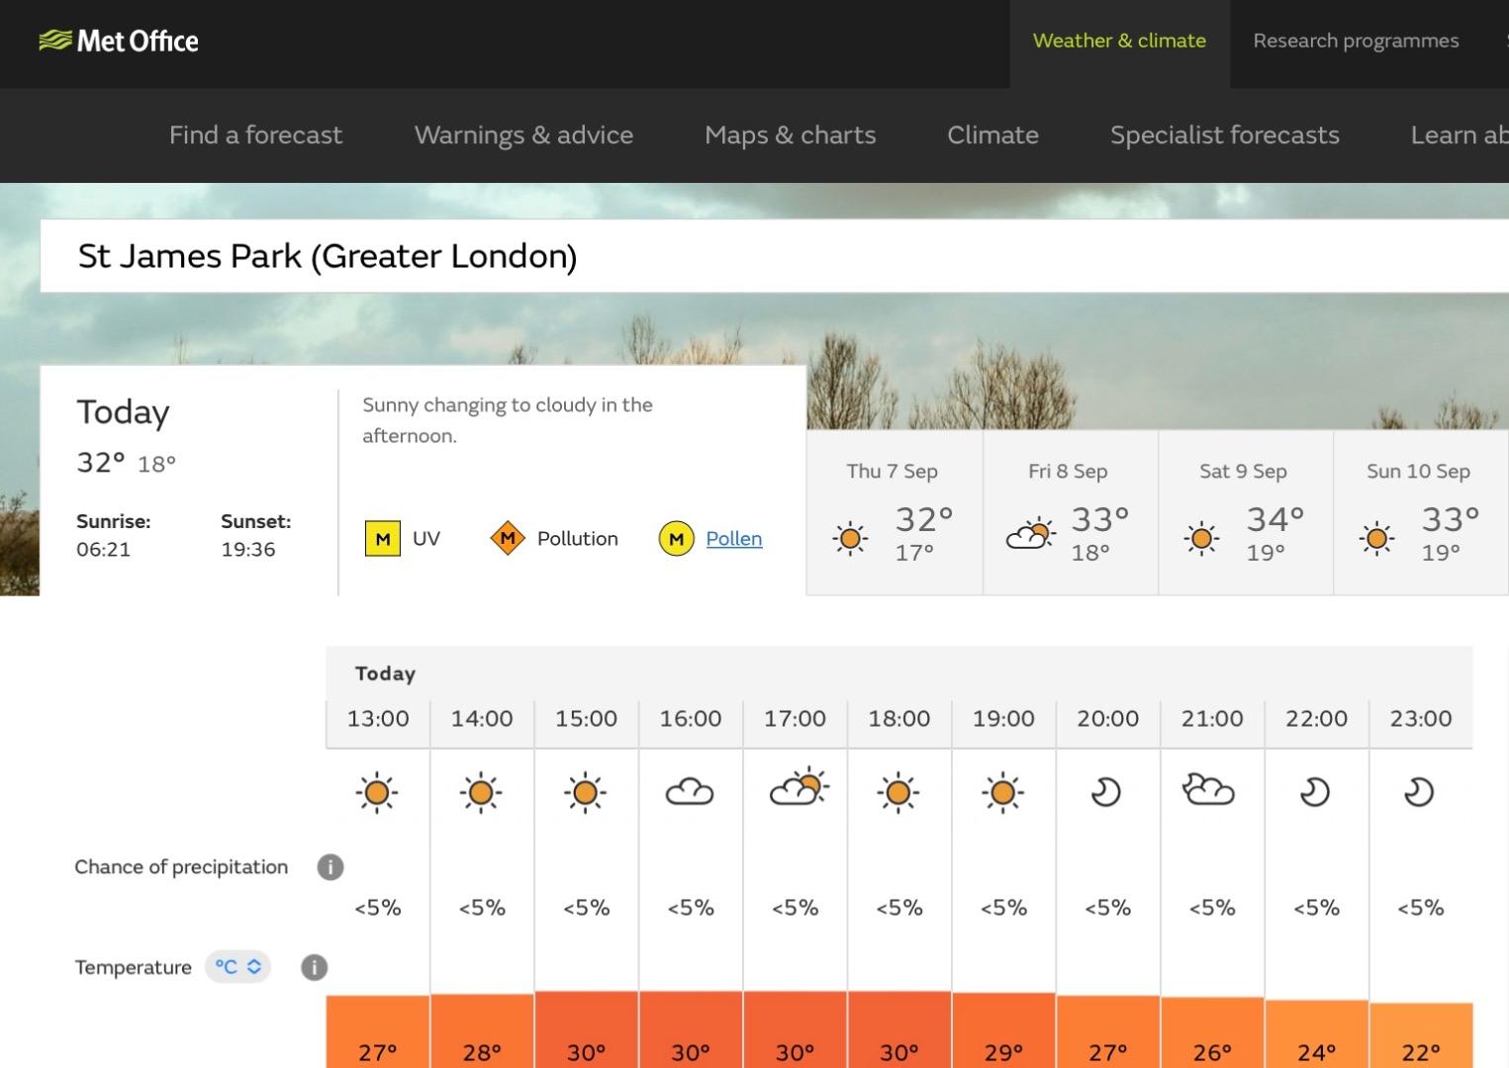Screen dimensions: 1509x1068
Task: Click the 23:00 clear night moon icon
Action: [x=1419, y=792]
